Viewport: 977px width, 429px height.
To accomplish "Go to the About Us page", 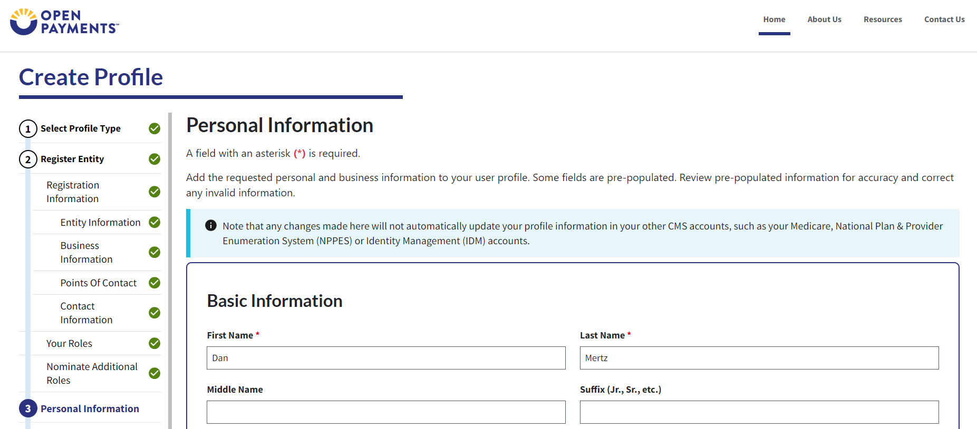I will click(x=824, y=19).
